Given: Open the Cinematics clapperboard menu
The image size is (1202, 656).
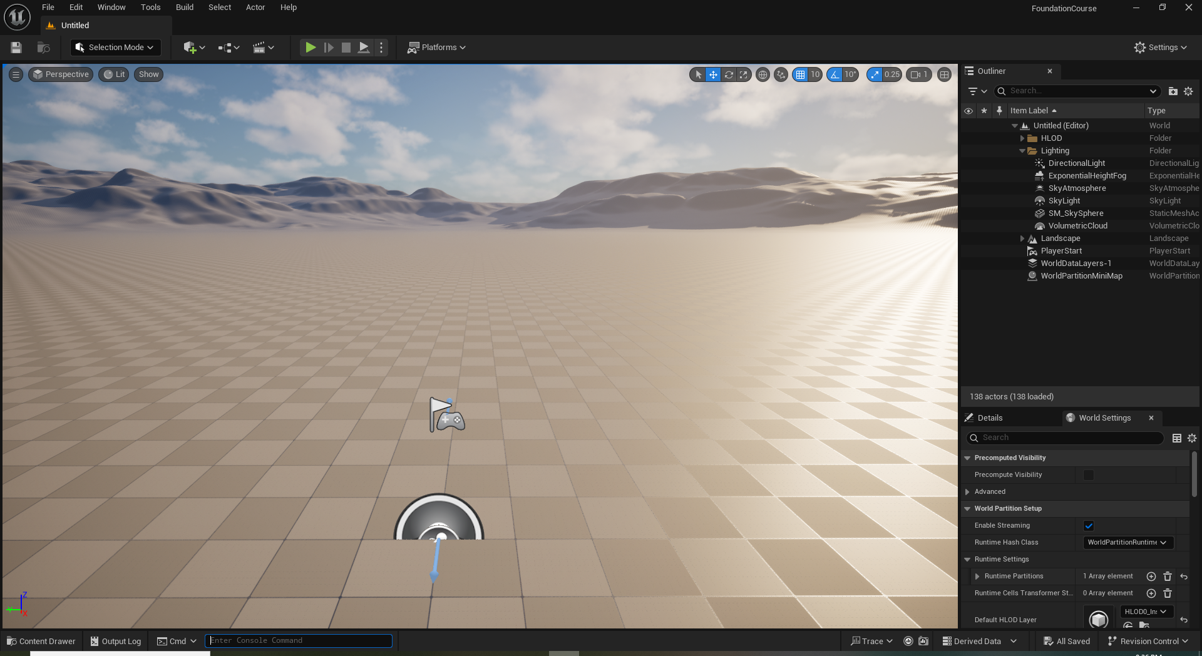Looking at the screenshot, I should click(263, 48).
